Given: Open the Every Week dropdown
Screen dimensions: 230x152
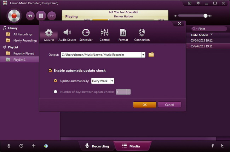Looking at the screenshot, I should (x=103, y=81).
